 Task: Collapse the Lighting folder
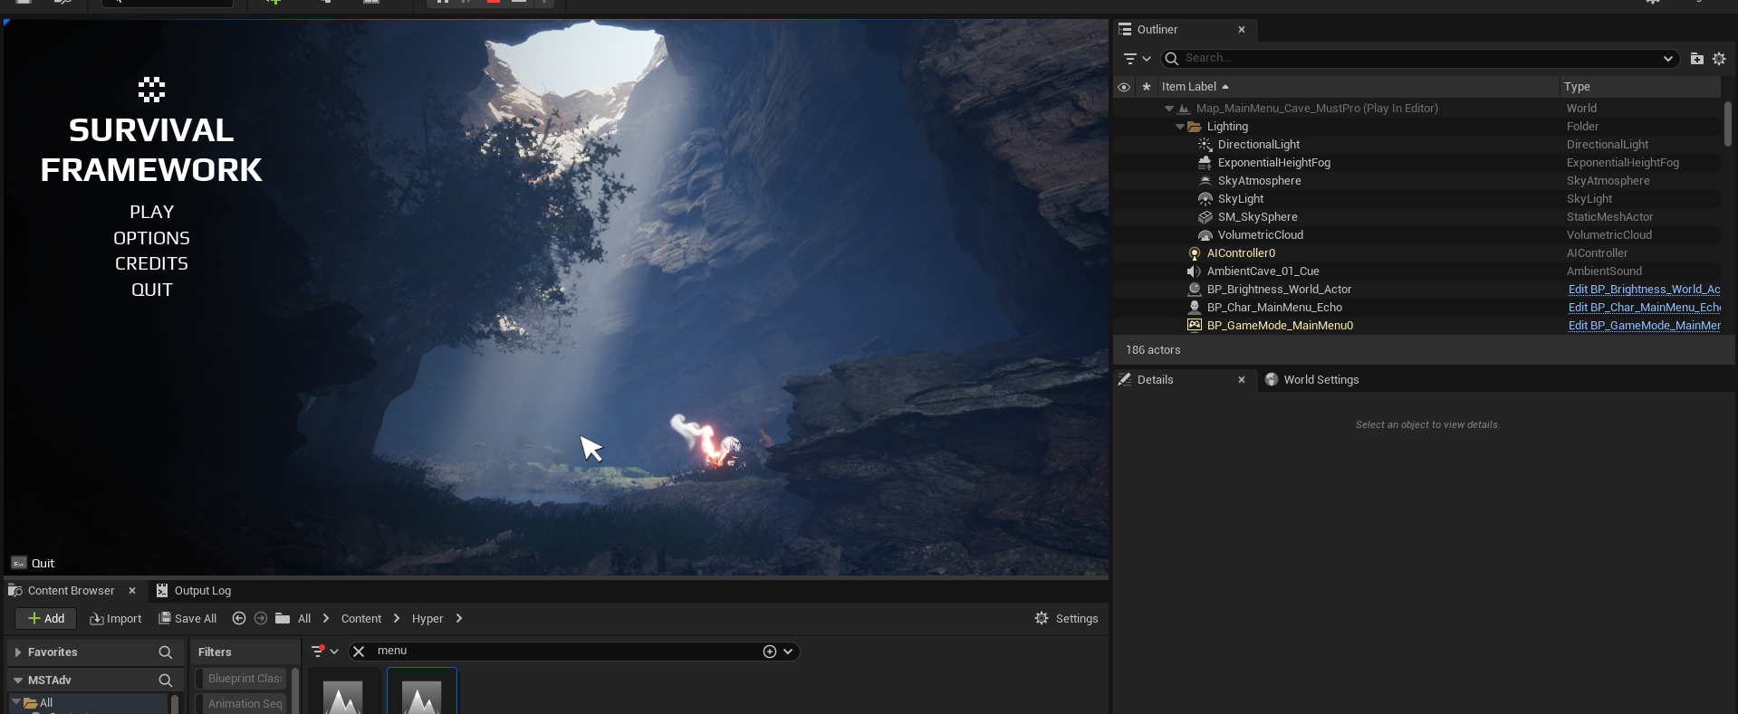[x=1180, y=127]
